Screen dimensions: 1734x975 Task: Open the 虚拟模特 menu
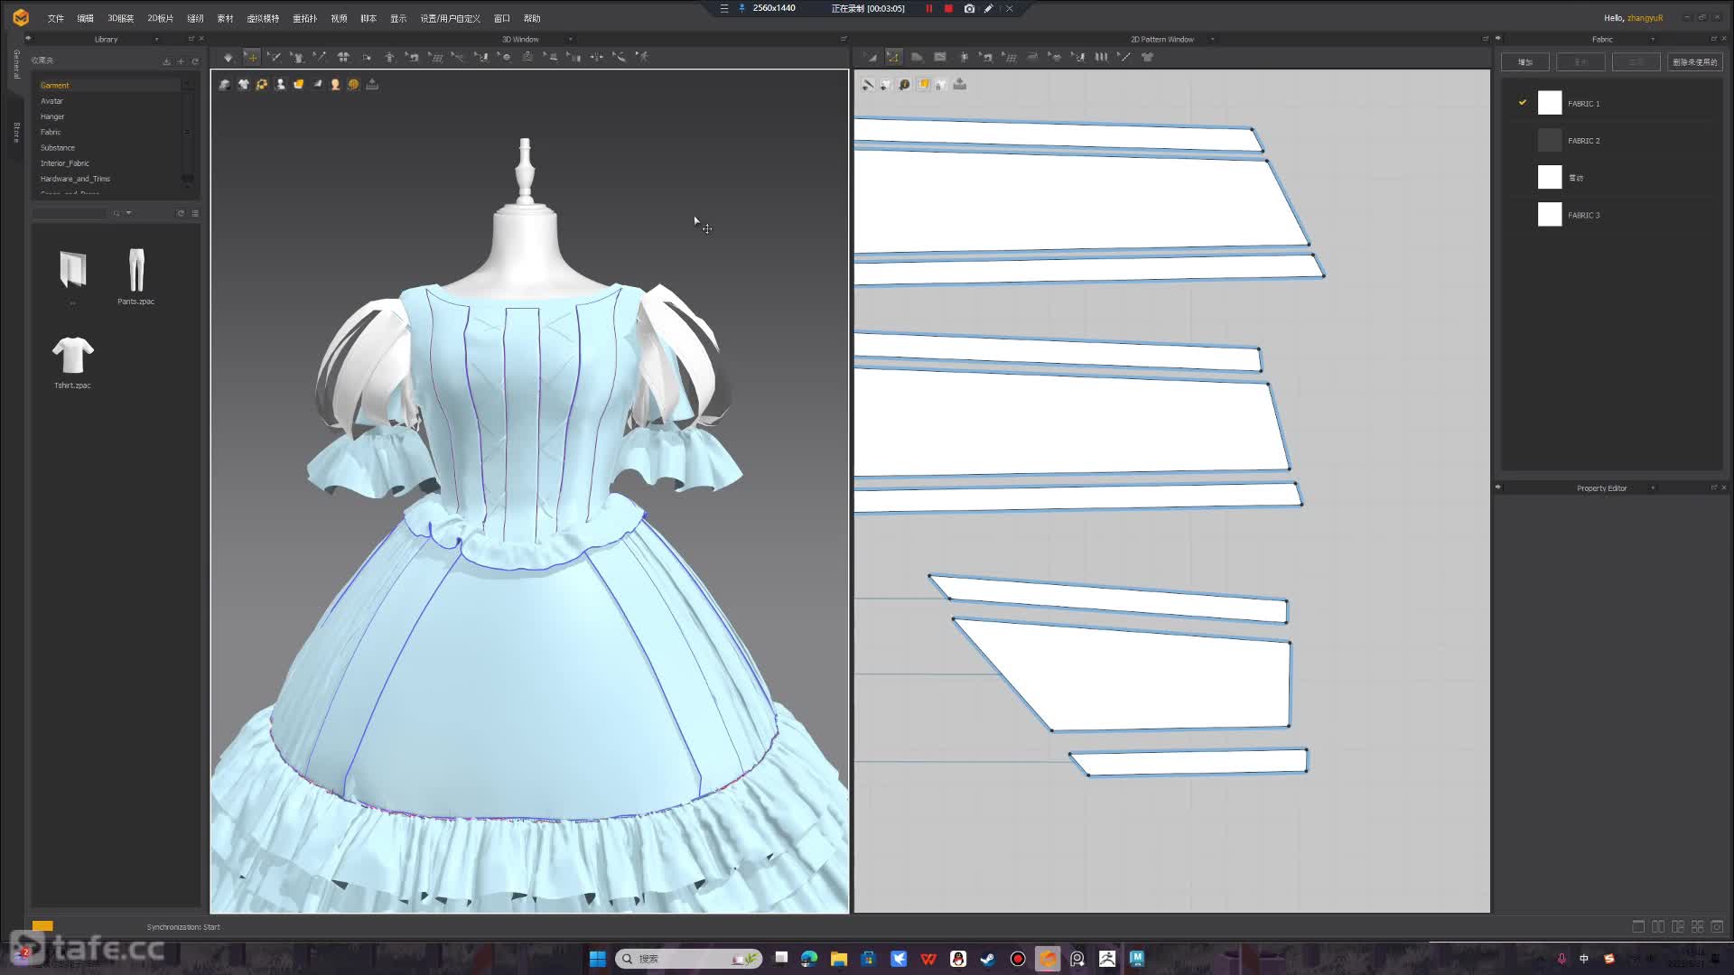263,18
